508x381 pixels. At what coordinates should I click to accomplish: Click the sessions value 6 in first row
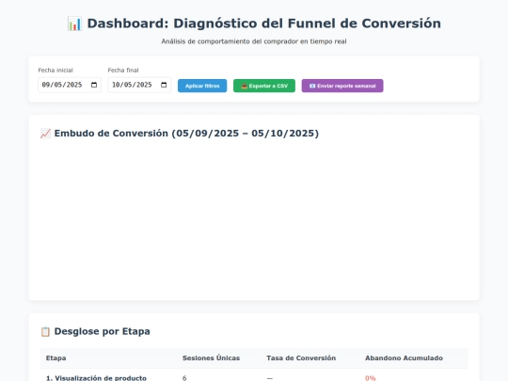coord(184,378)
